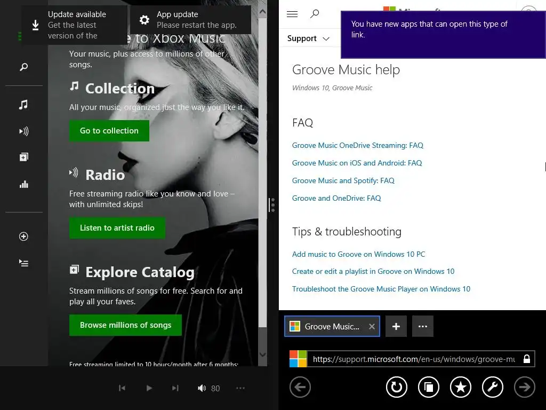The width and height of the screenshot is (546, 410).
Task: Open the Now Playing bars icon
Action: (x=23, y=184)
